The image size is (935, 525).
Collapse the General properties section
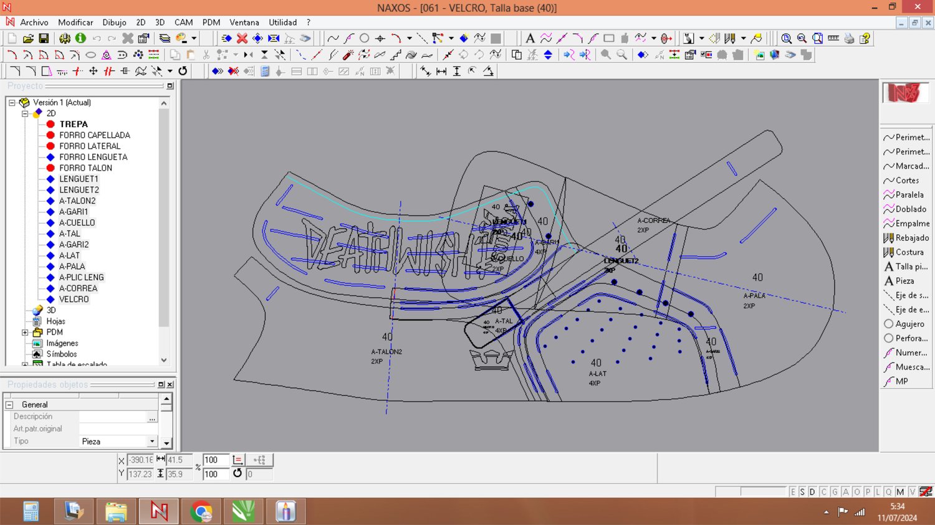9,405
